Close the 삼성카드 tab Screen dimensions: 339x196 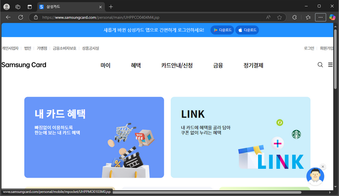pos(101,7)
